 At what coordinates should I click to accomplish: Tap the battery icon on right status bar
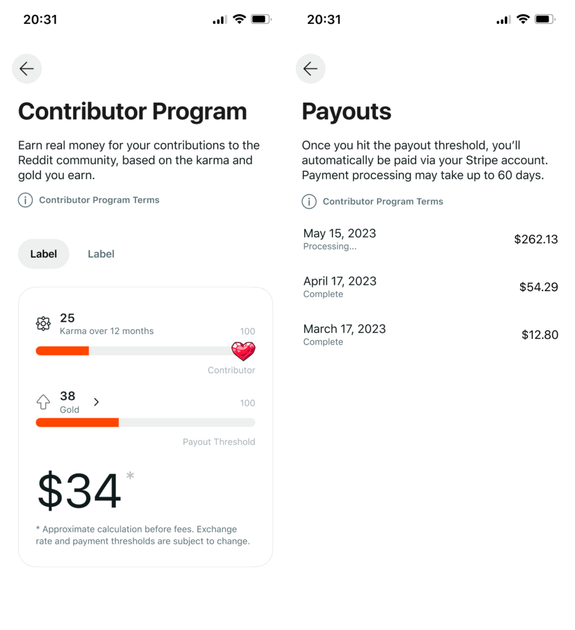tap(544, 19)
